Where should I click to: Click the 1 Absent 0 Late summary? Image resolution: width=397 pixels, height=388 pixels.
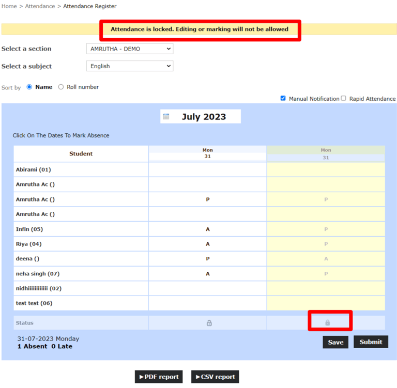click(x=45, y=346)
